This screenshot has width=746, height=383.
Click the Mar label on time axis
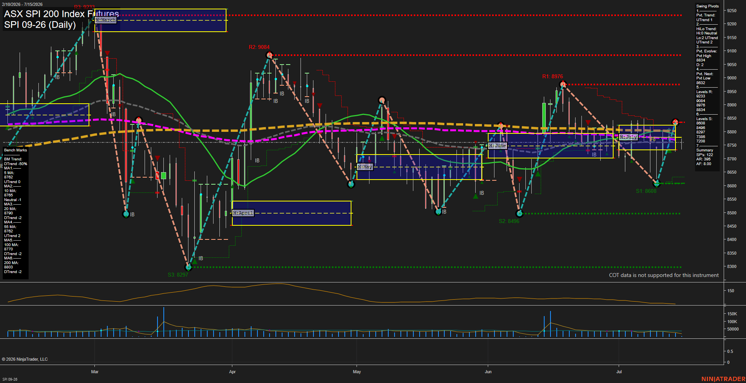[95, 372]
